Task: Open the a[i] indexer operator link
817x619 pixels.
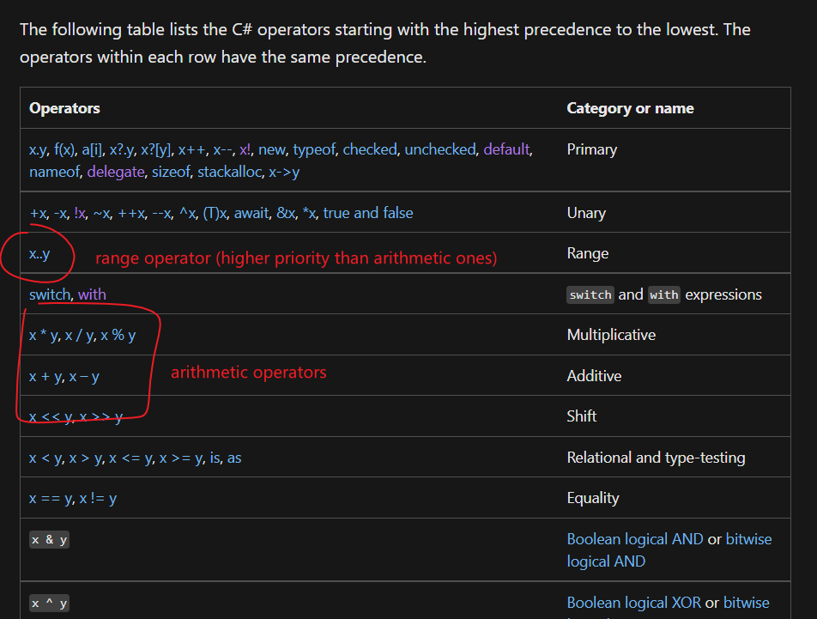Action: tap(92, 150)
